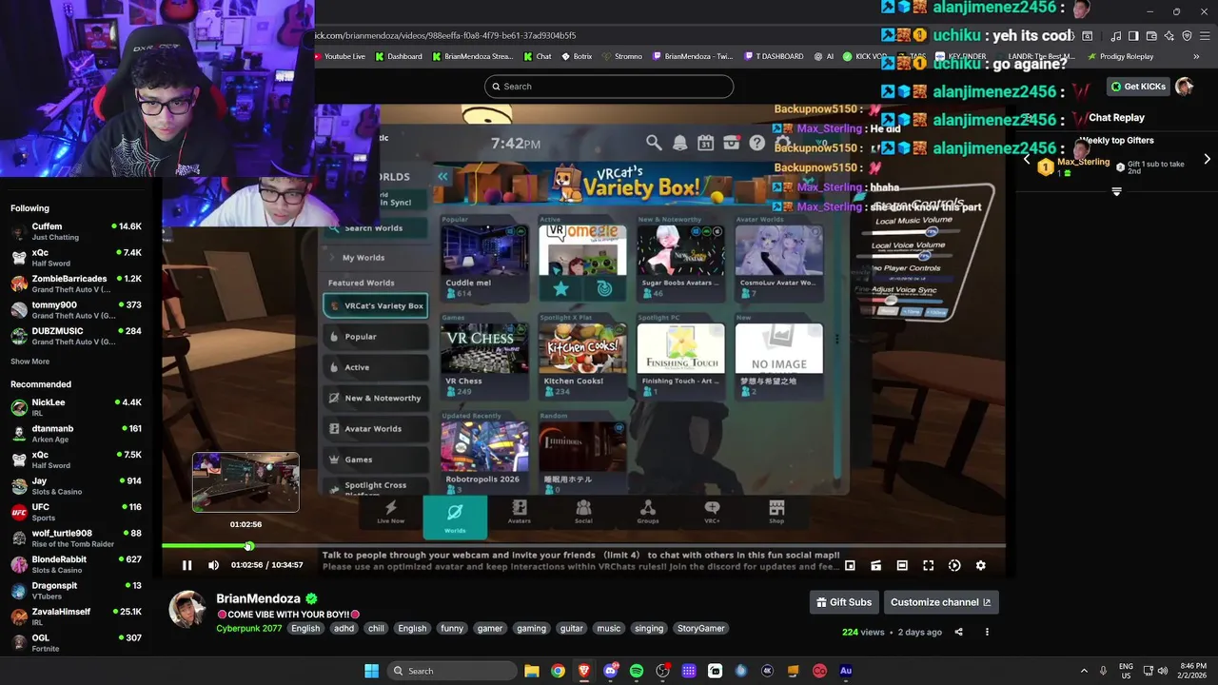
Task: Open UFC channel in Recommended
Action: [x=76, y=512]
